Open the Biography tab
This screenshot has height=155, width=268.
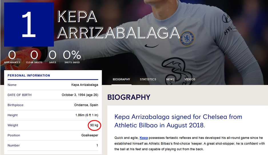(x=121, y=79)
